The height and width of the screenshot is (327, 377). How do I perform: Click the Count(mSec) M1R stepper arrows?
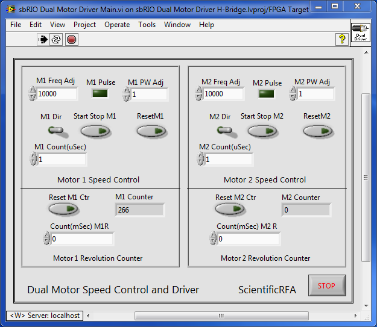(x=46, y=239)
